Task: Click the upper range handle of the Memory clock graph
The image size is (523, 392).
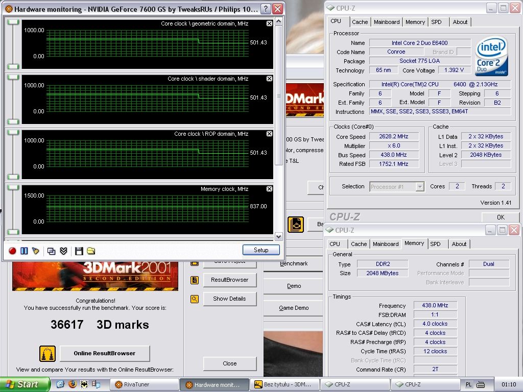Action: point(13,187)
